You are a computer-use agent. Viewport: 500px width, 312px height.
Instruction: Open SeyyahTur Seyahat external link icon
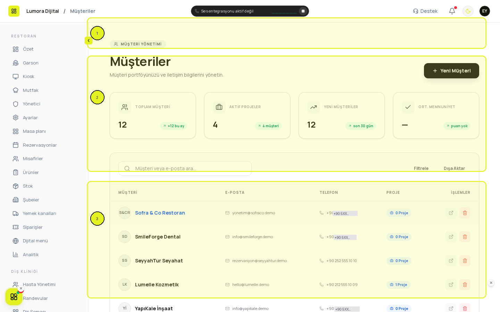tap(451, 261)
